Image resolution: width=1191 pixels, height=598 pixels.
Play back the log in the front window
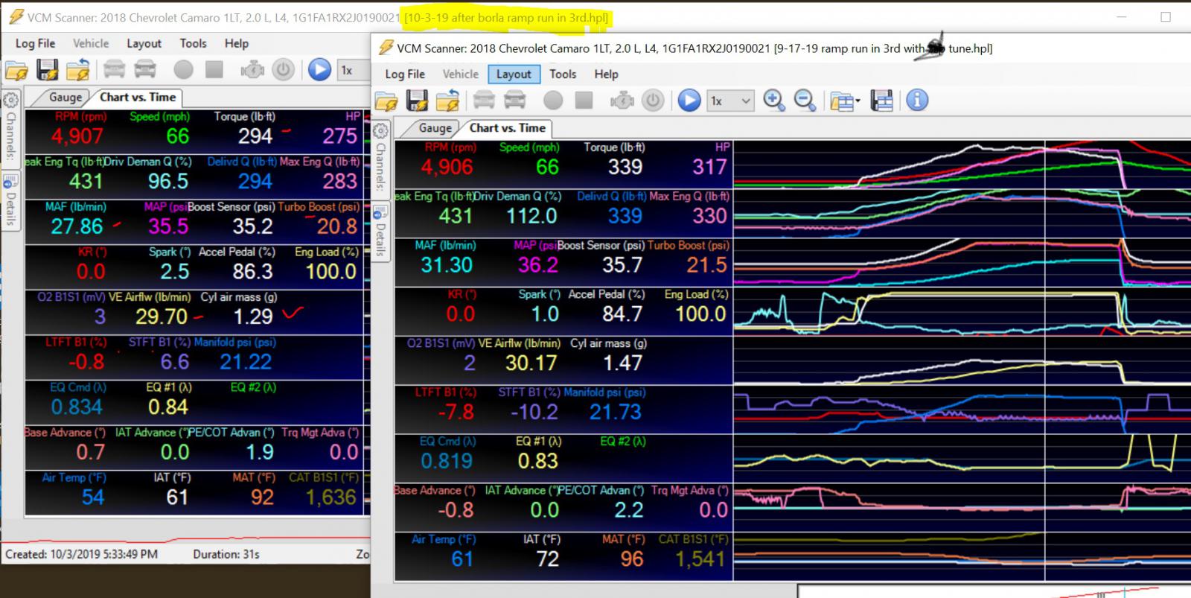[x=689, y=101]
